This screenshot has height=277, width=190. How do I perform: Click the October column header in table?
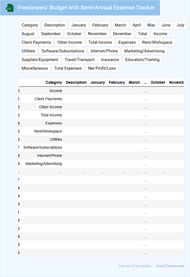click(x=158, y=83)
